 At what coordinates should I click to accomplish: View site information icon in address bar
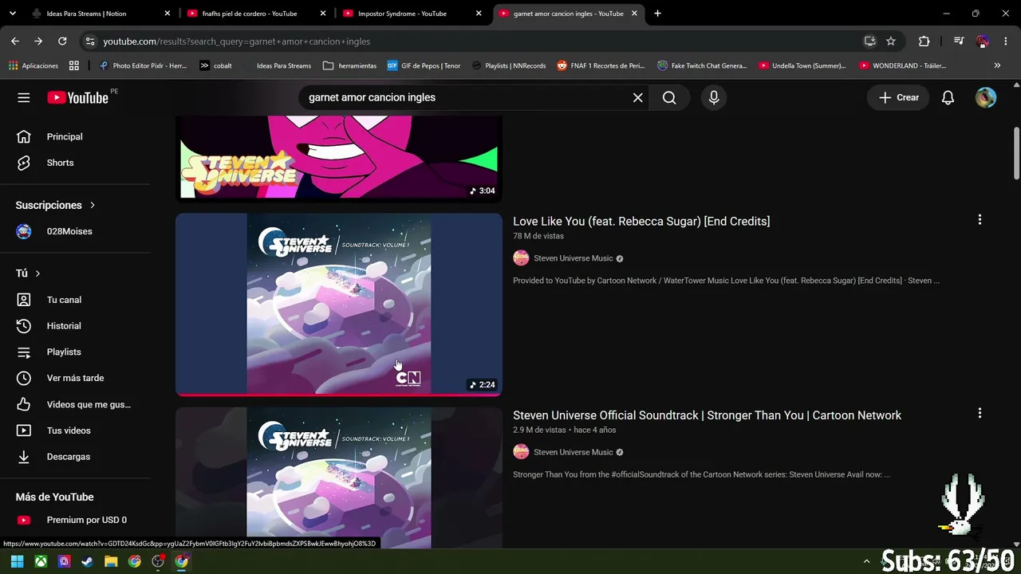[x=89, y=41]
